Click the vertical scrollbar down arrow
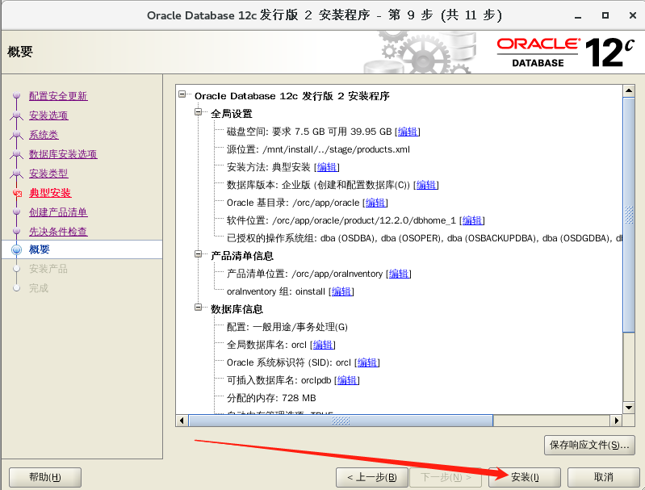The image size is (645, 490). point(629,408)
